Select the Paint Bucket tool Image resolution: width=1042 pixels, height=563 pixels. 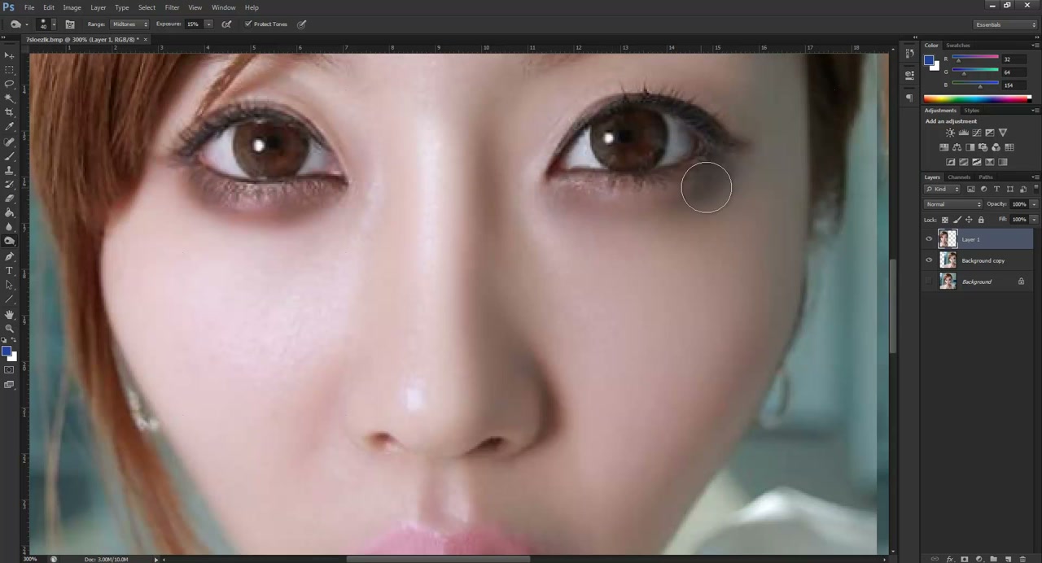coord(10,212)
